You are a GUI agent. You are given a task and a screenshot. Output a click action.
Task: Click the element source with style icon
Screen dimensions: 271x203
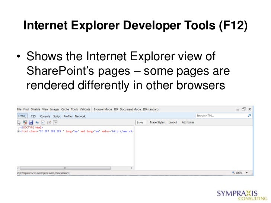[43, 123]
